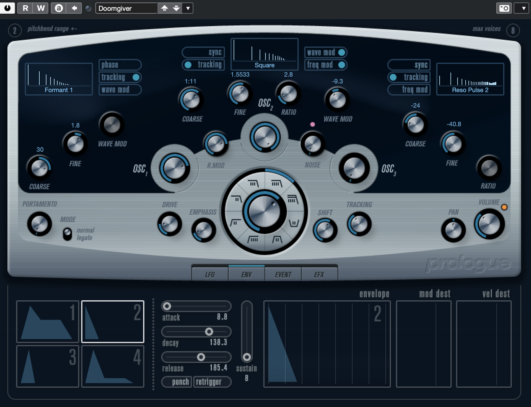Switch to the EFX tab
531x407 pixels.
[x=319, y=275]
